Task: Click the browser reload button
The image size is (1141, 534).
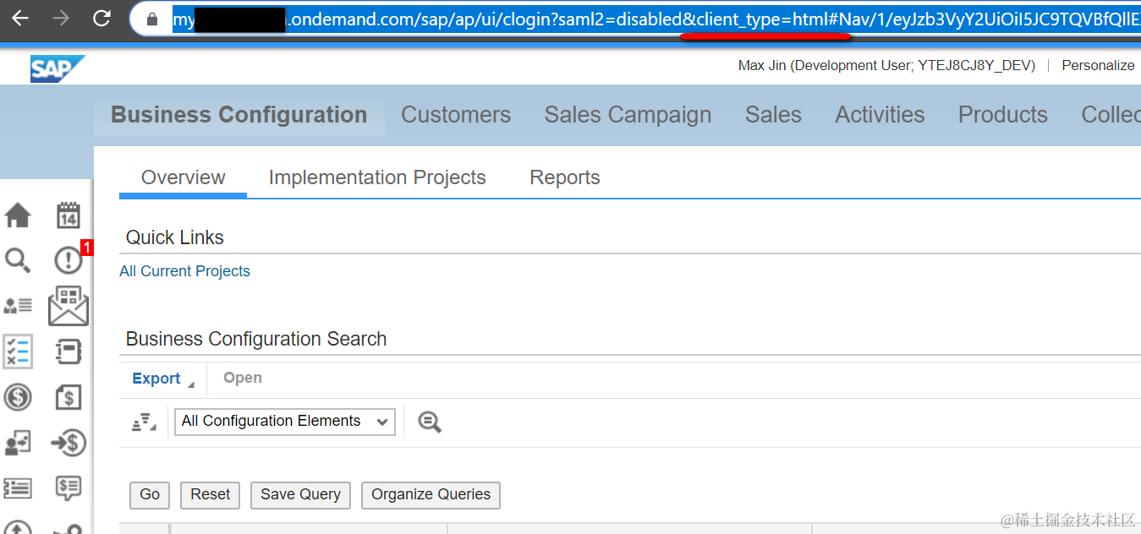Action: 101,18
